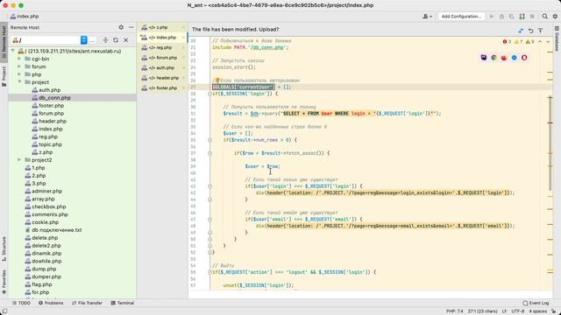Open the Database tool window tab
Viewport: 561px width, 315px height.
(x=557, y=38)
